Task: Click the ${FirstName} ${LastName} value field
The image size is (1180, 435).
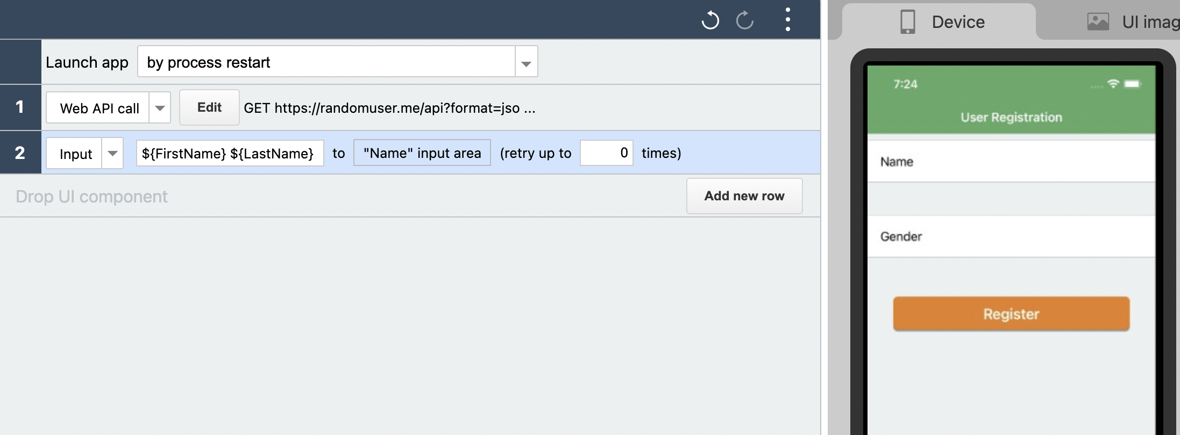Action: coord(230,154)
